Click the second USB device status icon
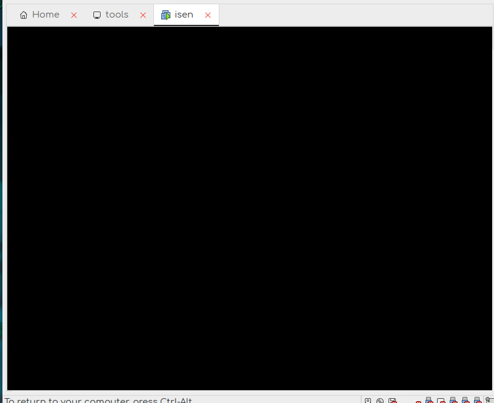 [453, 401]
